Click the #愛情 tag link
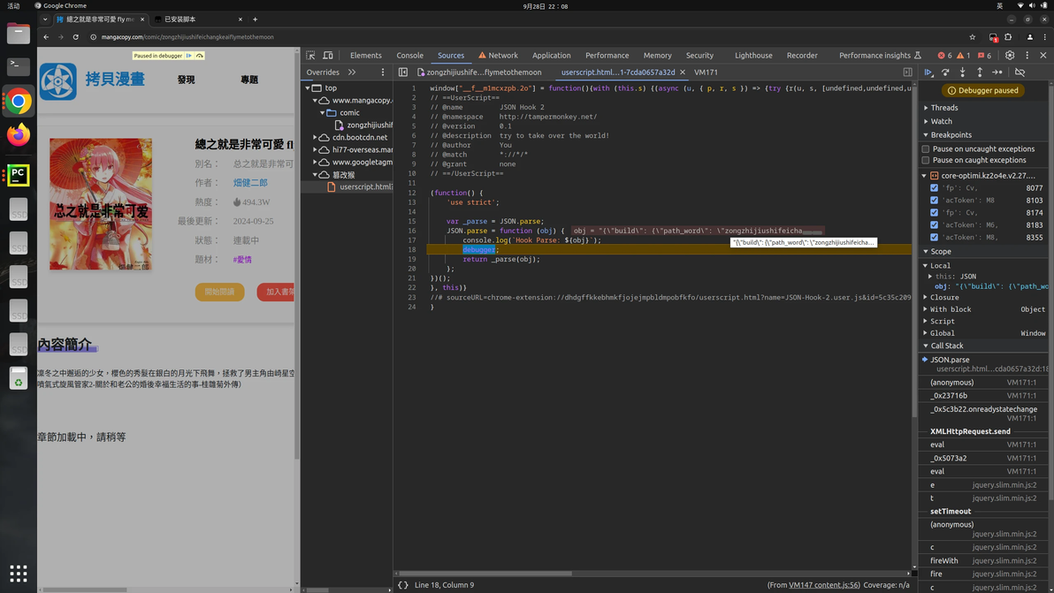Viewport: 1054px width, 593px height. (x=242, y=259)
